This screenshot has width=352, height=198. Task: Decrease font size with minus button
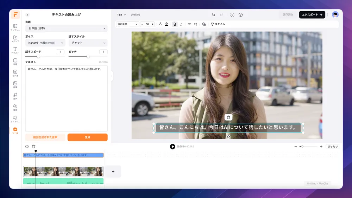point(142,24)
